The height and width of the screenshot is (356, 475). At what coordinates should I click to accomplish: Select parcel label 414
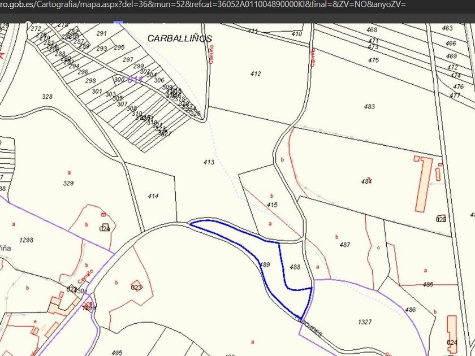click(153, 196)
